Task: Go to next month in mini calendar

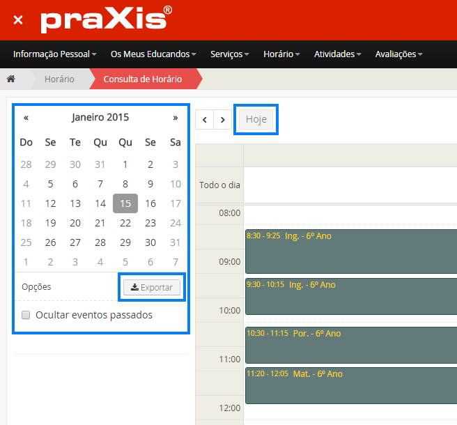Action: [x=176, y=118]
